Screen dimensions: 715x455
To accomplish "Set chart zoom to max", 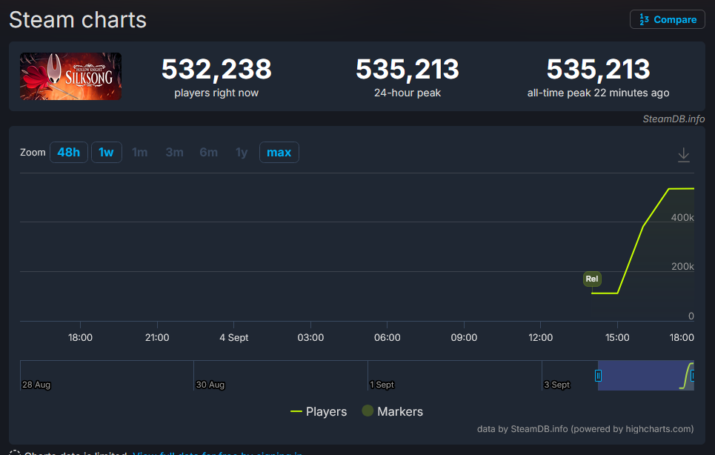I will 279,152.
